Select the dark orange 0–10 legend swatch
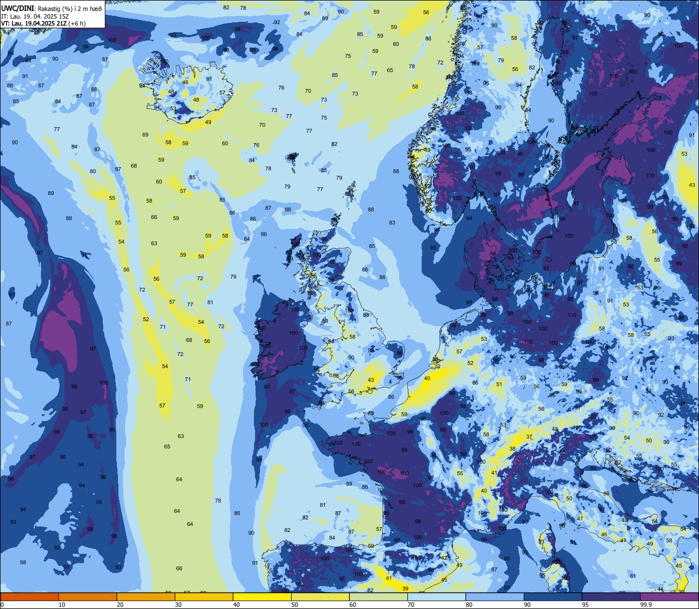This screenshot has width=699, height=609. click(29, 596)
